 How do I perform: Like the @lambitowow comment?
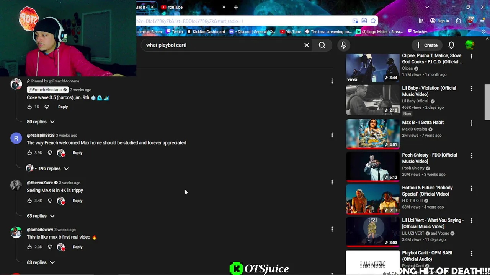click(29, 247)
